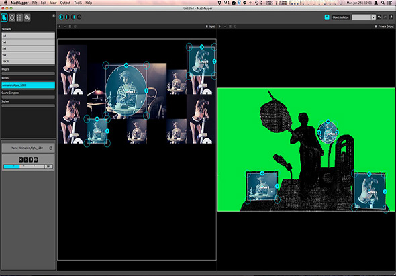Click the zoom-out minus icon in Preview Output view

[x=225, y=26]
